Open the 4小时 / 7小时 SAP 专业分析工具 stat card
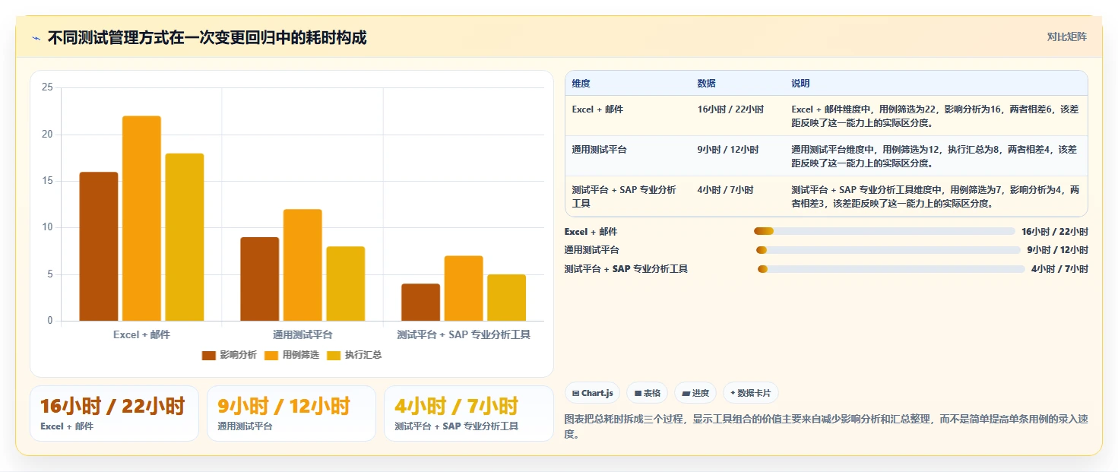The width and height of the screenshot is (1118, 472). [x=469, y=413]
